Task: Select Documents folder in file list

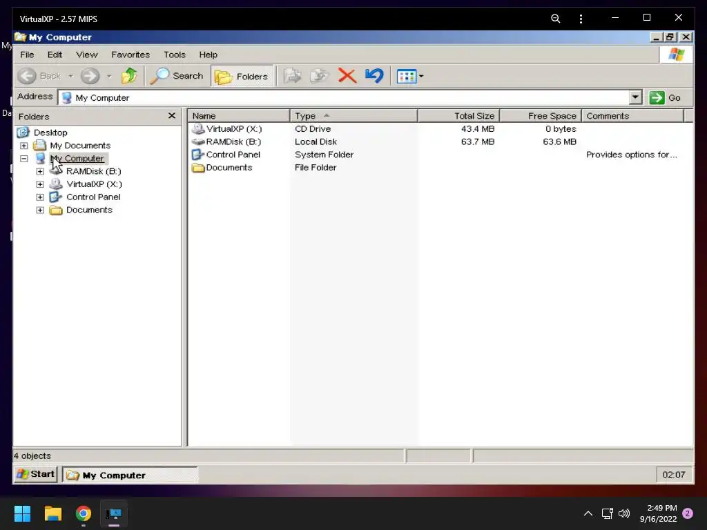Action: click(x=222, y=167)
